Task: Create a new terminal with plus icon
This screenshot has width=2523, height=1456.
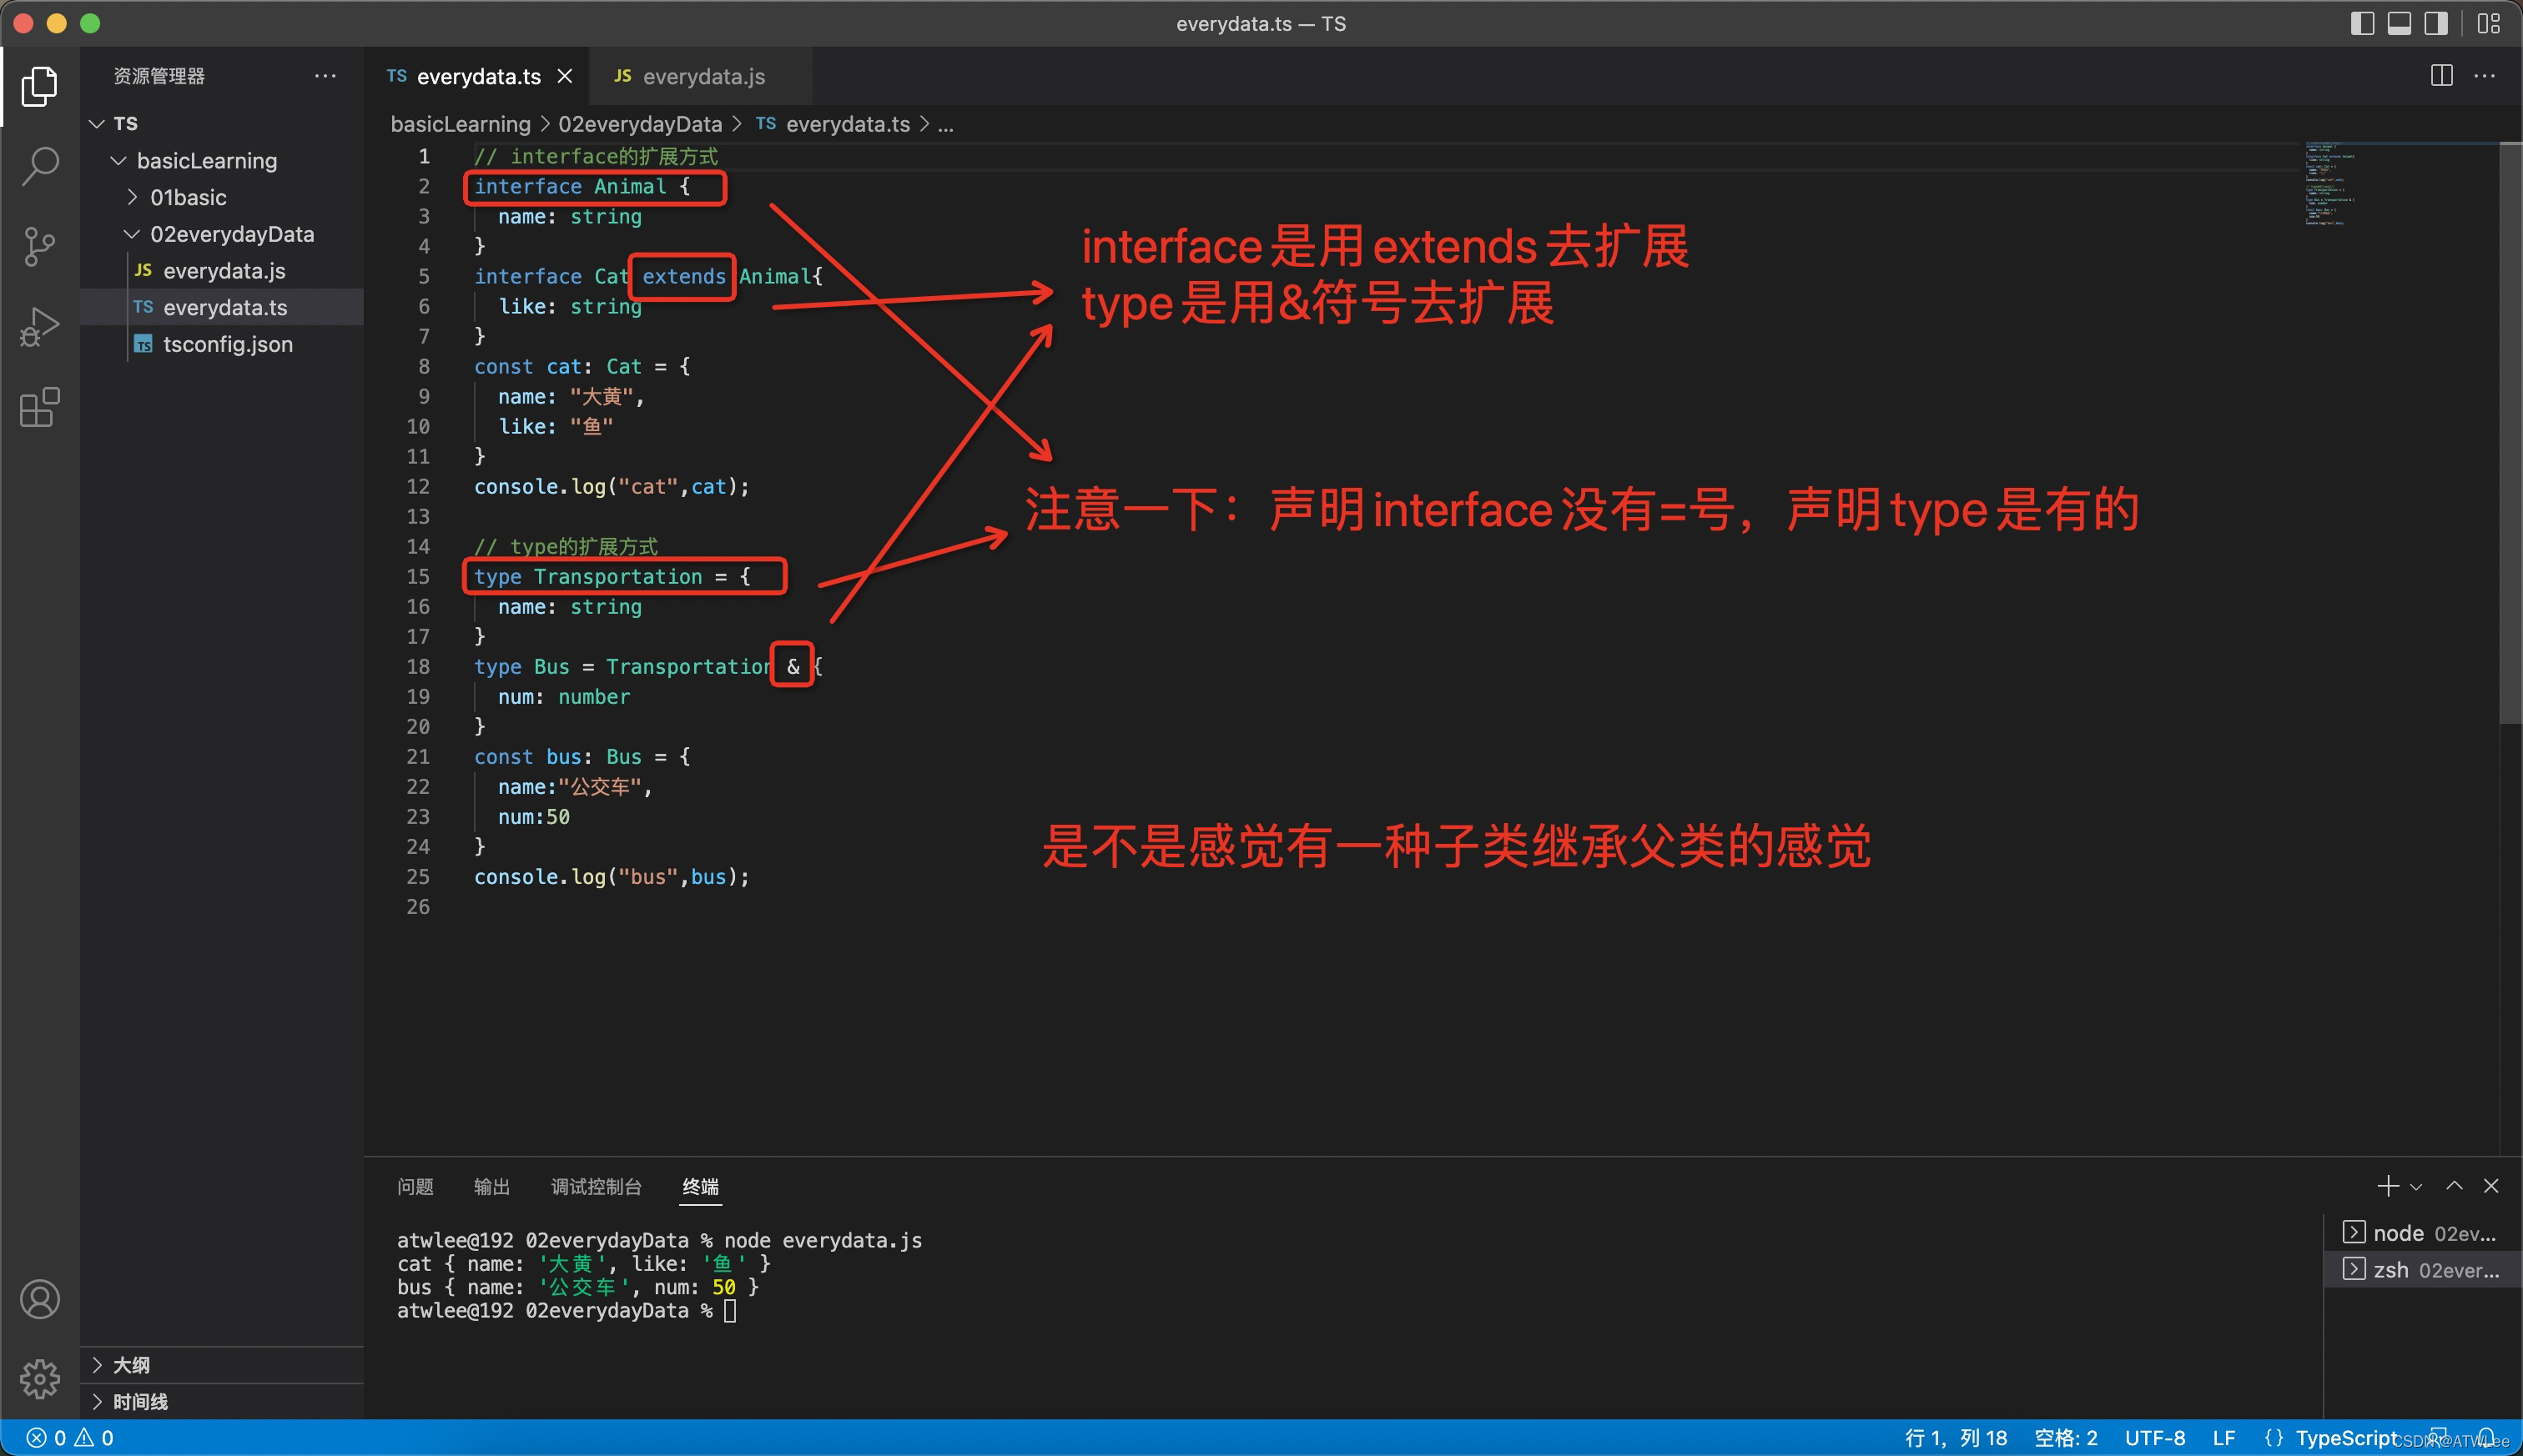Action: click(x=2388, y=1186)
